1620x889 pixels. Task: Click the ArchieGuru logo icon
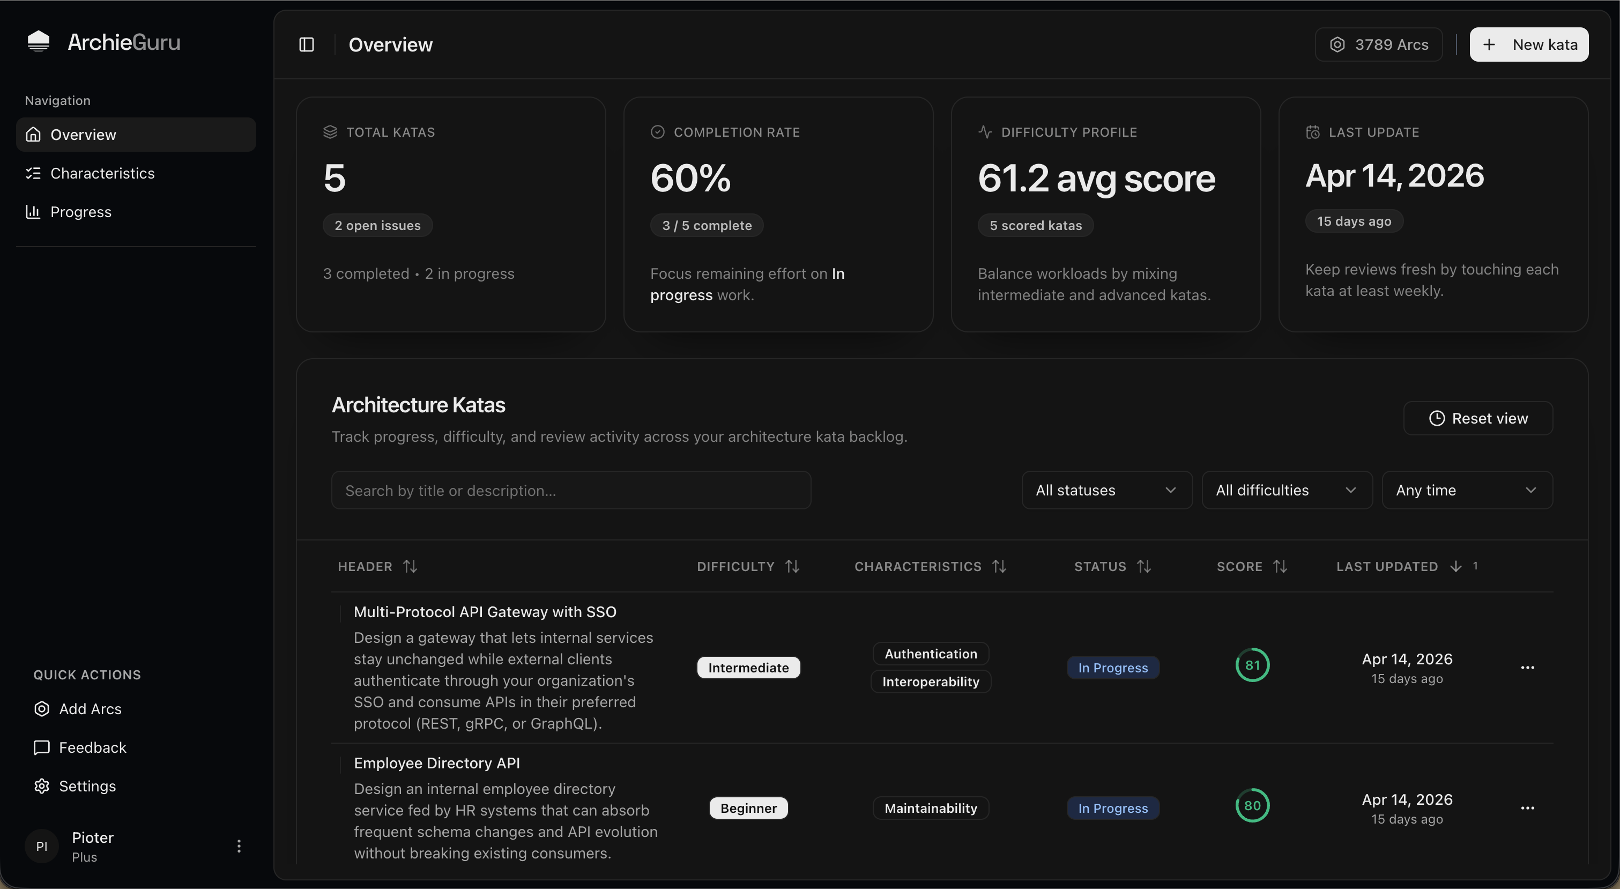tap(39, 41)
